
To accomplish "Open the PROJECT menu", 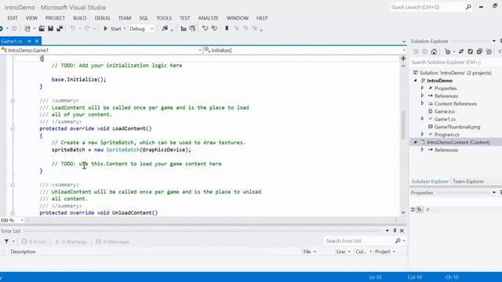I will [55, 18].
